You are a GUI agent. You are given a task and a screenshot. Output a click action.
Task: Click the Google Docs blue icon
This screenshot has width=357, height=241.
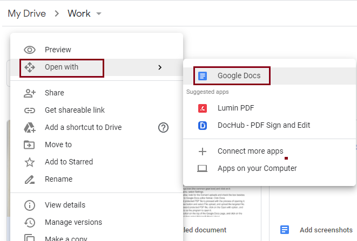click(203, 76)
